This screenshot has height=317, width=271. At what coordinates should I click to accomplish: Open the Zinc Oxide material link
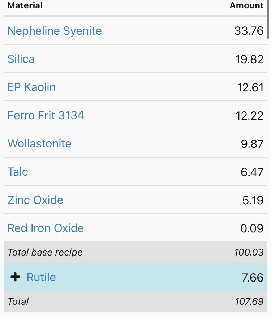35,200
